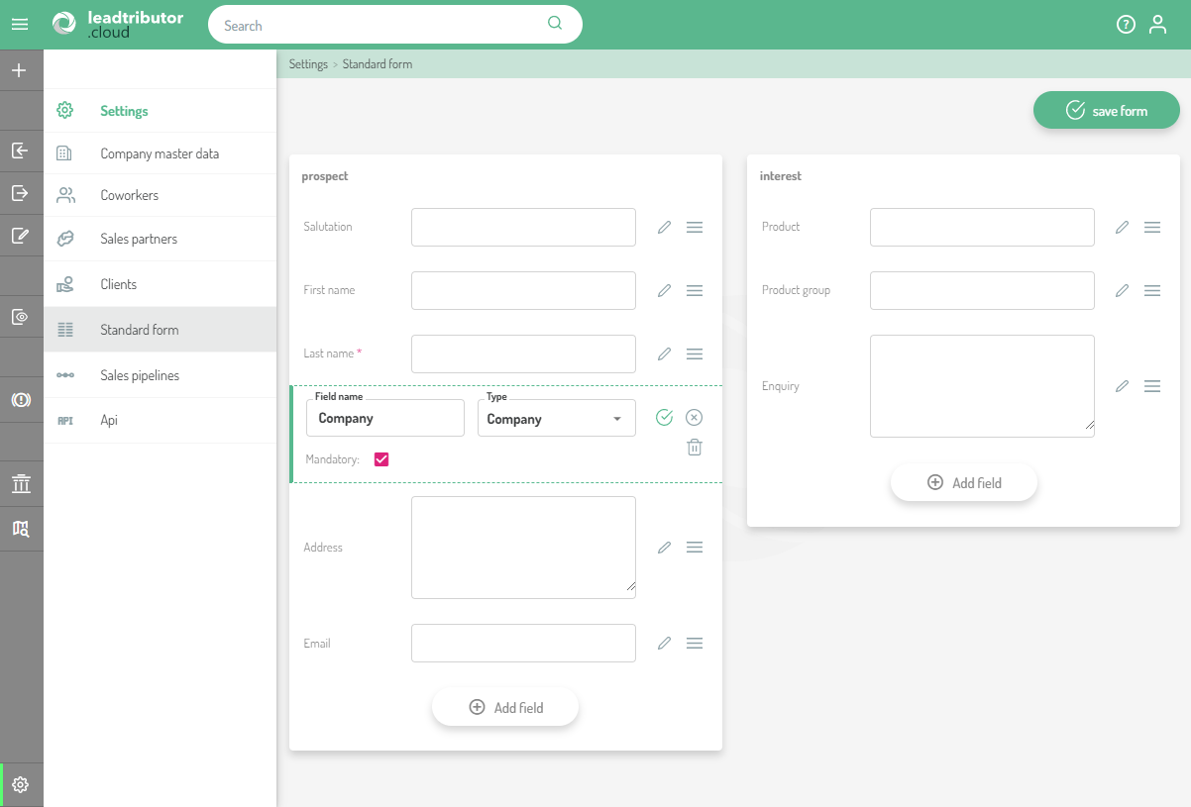
Task: Add field to the interest section
Action: tap(963, 483)
